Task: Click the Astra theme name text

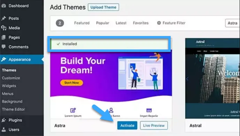Action: coord(60,126)
